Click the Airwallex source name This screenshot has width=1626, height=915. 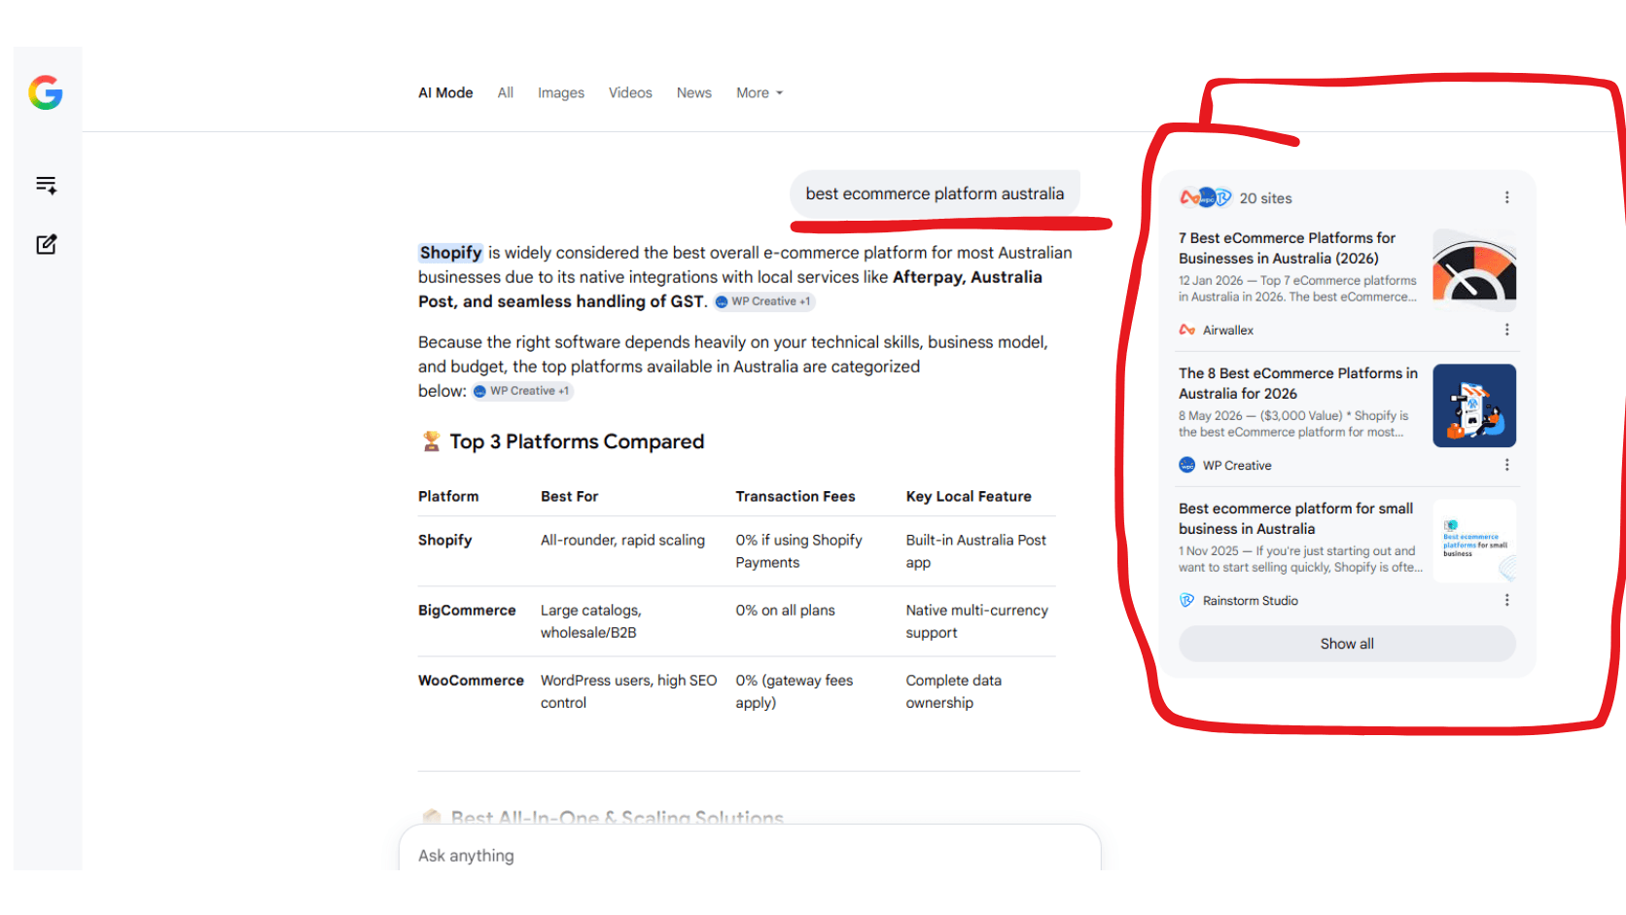pyautogui.click(x=1227, y=330)
